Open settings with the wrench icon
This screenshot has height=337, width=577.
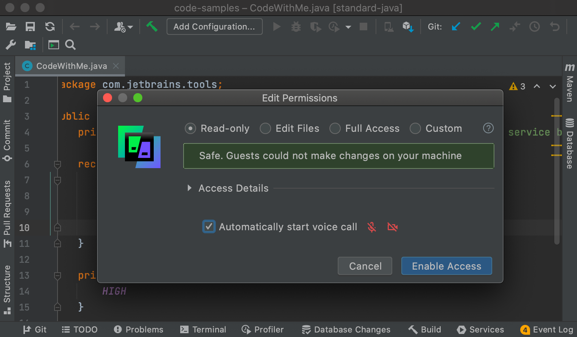tap(11, 45)
